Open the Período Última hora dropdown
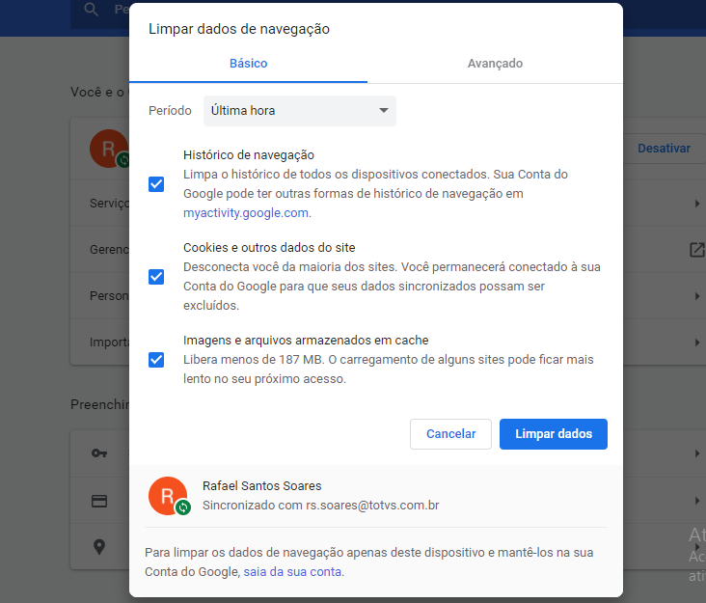The image size is (706, 603). tap(300, 111)
